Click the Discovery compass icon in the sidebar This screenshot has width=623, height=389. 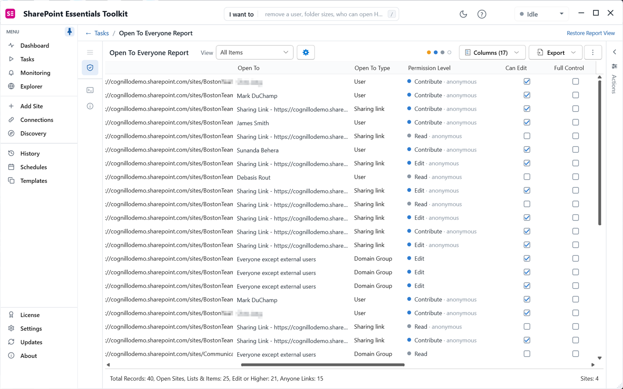(x=11, y=133)
